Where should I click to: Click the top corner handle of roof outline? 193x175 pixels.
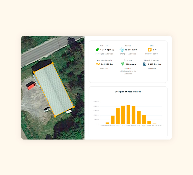pos(53,63)
